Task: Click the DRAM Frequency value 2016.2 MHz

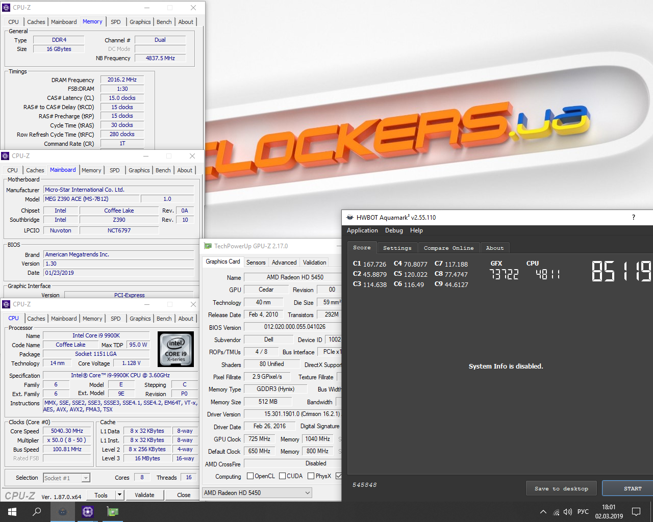Action: [x=122, y=80]
